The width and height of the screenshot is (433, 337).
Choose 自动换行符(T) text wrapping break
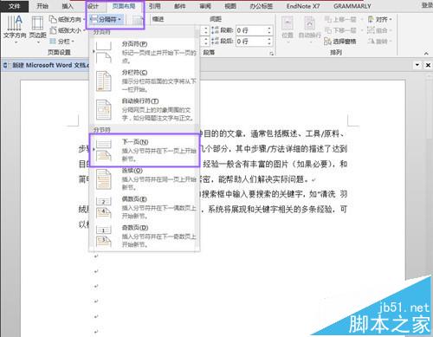pos(145,109)
